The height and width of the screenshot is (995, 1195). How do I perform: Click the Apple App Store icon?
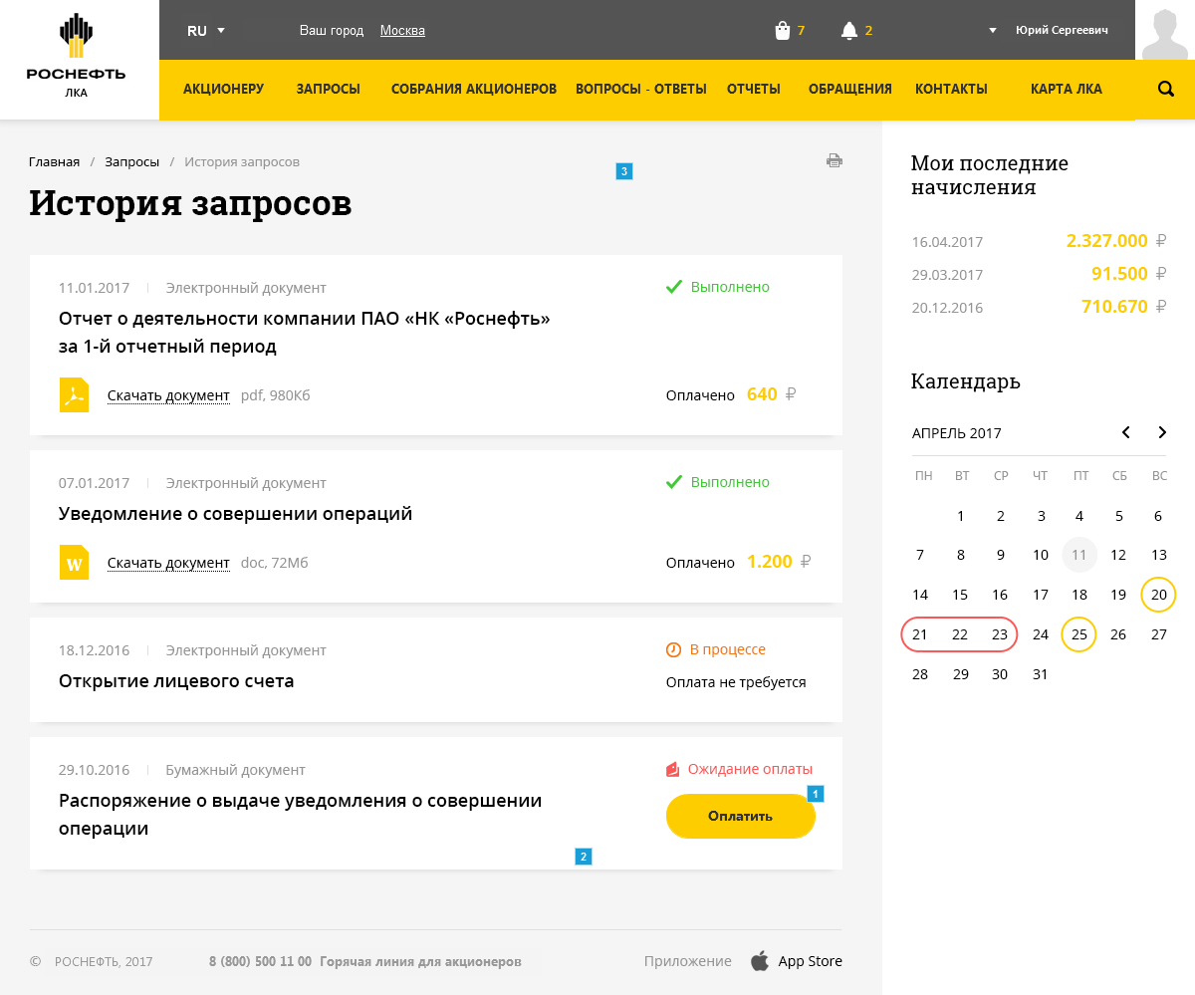760,961
